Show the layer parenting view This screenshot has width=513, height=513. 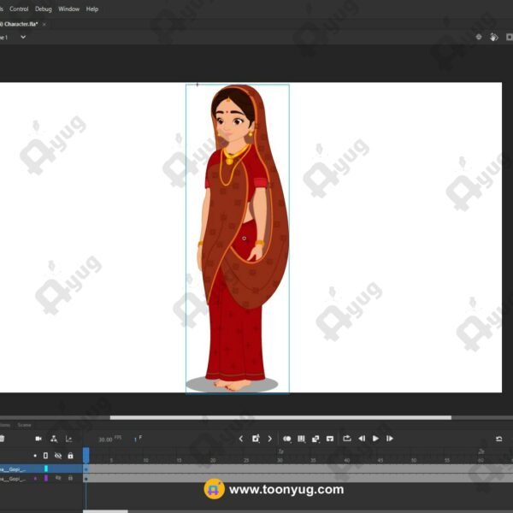pos(54,439)
